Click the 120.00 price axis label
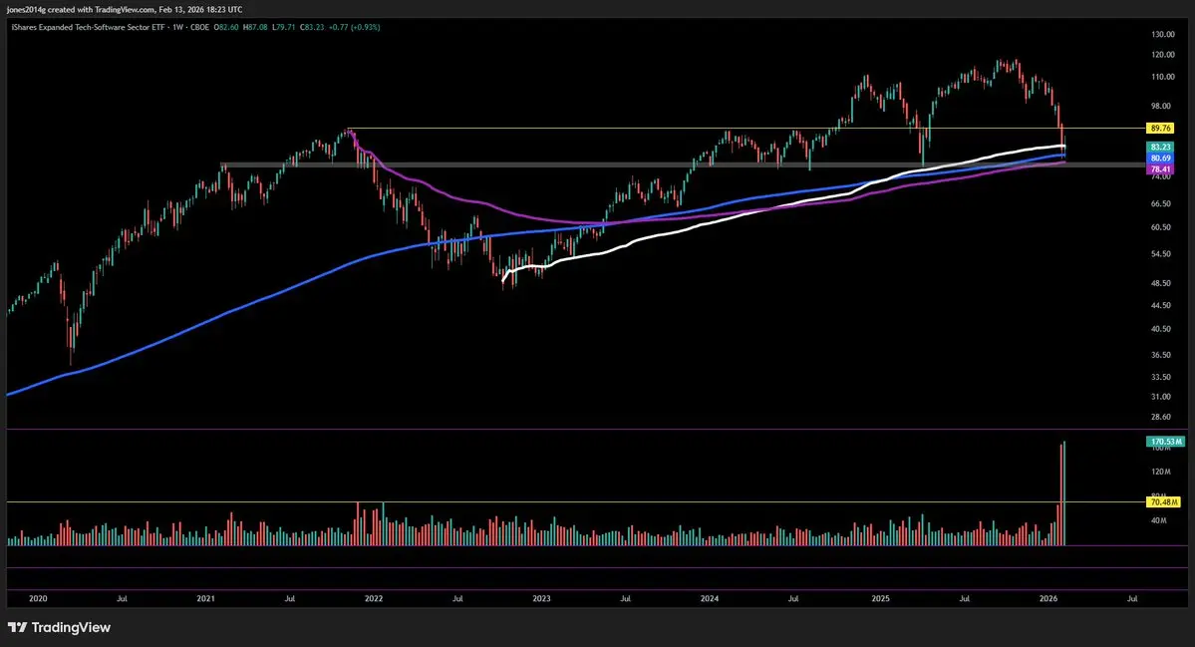1195x647 pixels. [1162, 55]
